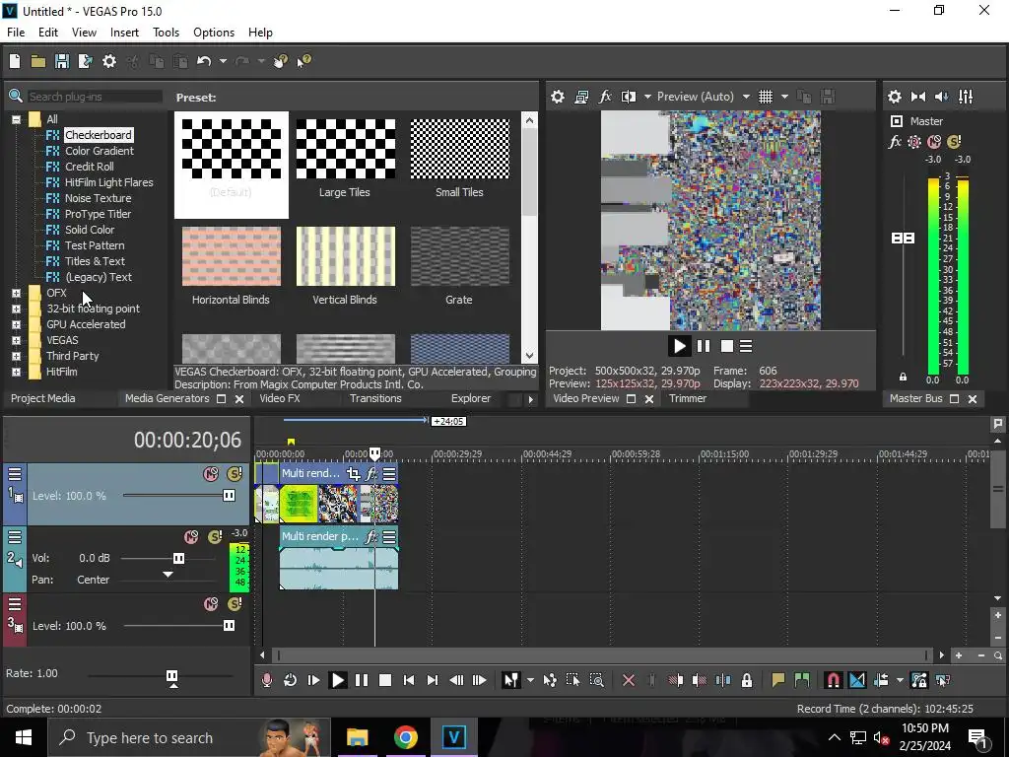Open File Explorer from taskbar
Image resolution: width=1009 pixels, height=757 pixels.
[x=357, y=737]
